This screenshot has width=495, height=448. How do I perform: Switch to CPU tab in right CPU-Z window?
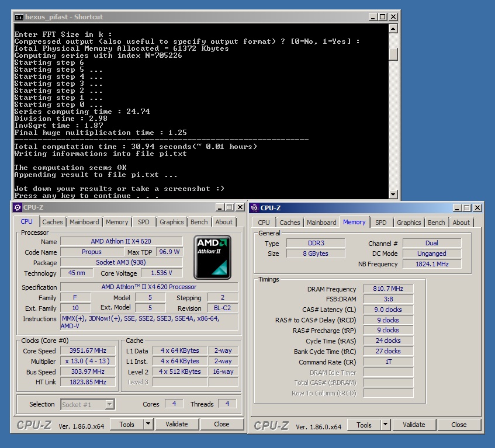click(264, 223)
